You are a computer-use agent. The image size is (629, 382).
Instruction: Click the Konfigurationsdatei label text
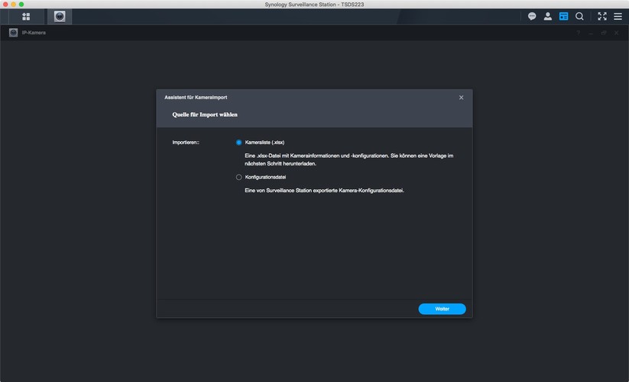click(265, 177)
